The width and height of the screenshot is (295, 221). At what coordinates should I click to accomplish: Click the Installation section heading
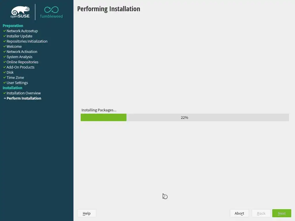(x=12, y=88)
